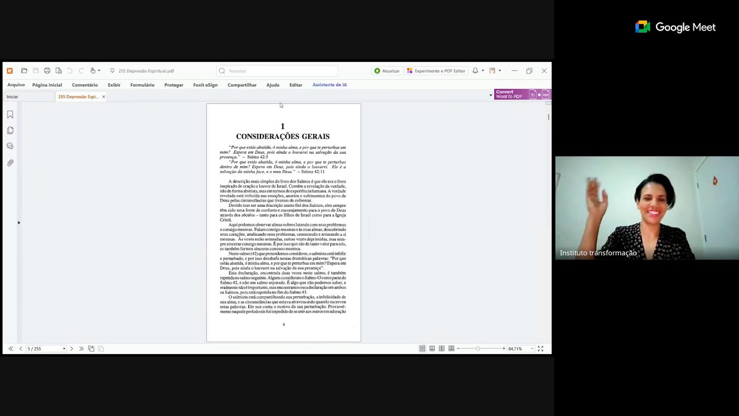Image resolution: width=739 pixels, height=416 pixels.
Task: Click the Atualizar update button
Action: click(x=387, y=70)
